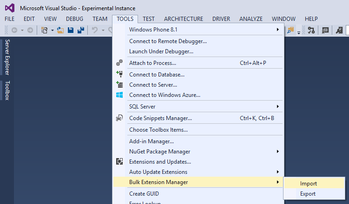
Task: Open the VIEW menu
Action: [x=50, y=19]
